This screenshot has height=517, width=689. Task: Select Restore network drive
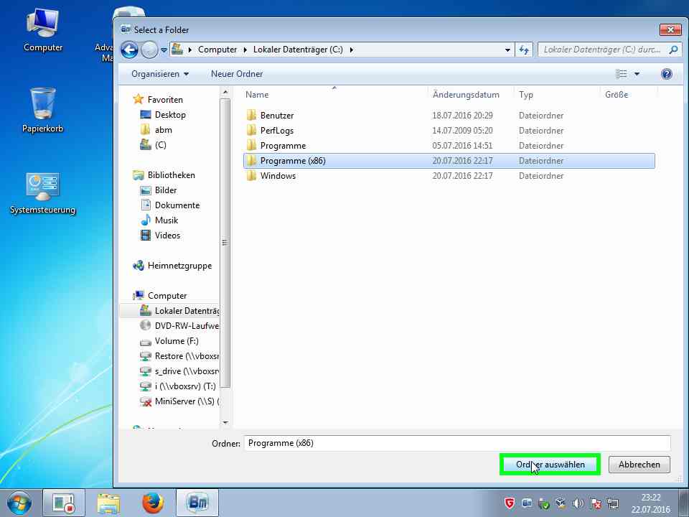[187, 356]
